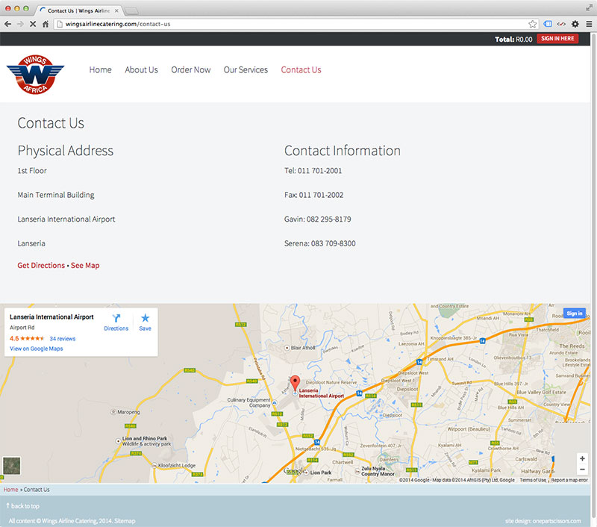Click the Wings Africa logo
This screenshot has height=527, width=597.
(x=35, y=74)
